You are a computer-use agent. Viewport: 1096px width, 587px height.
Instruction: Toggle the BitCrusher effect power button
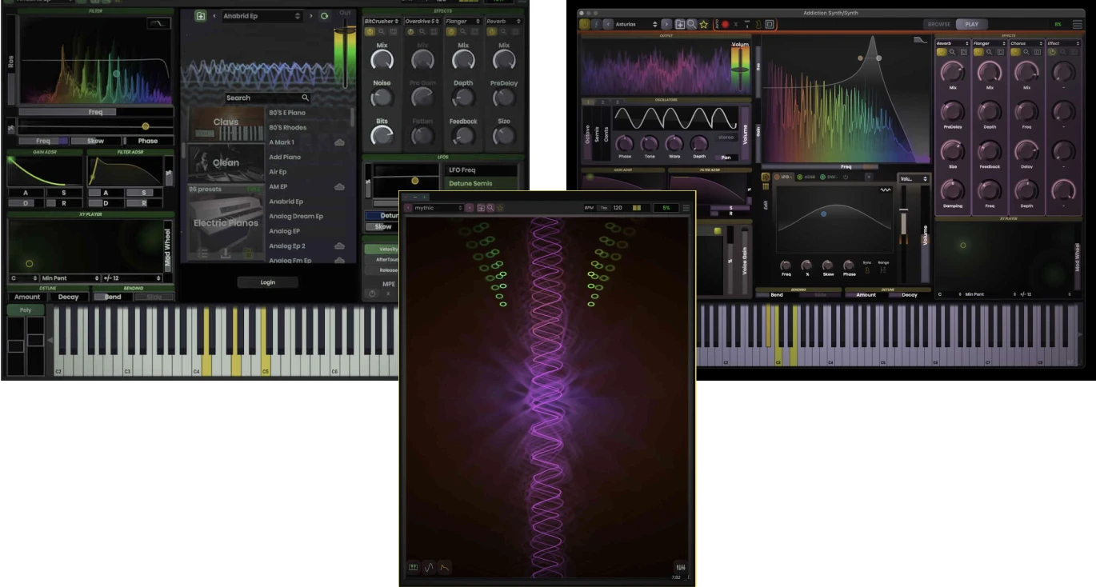[x=368, y=31]
